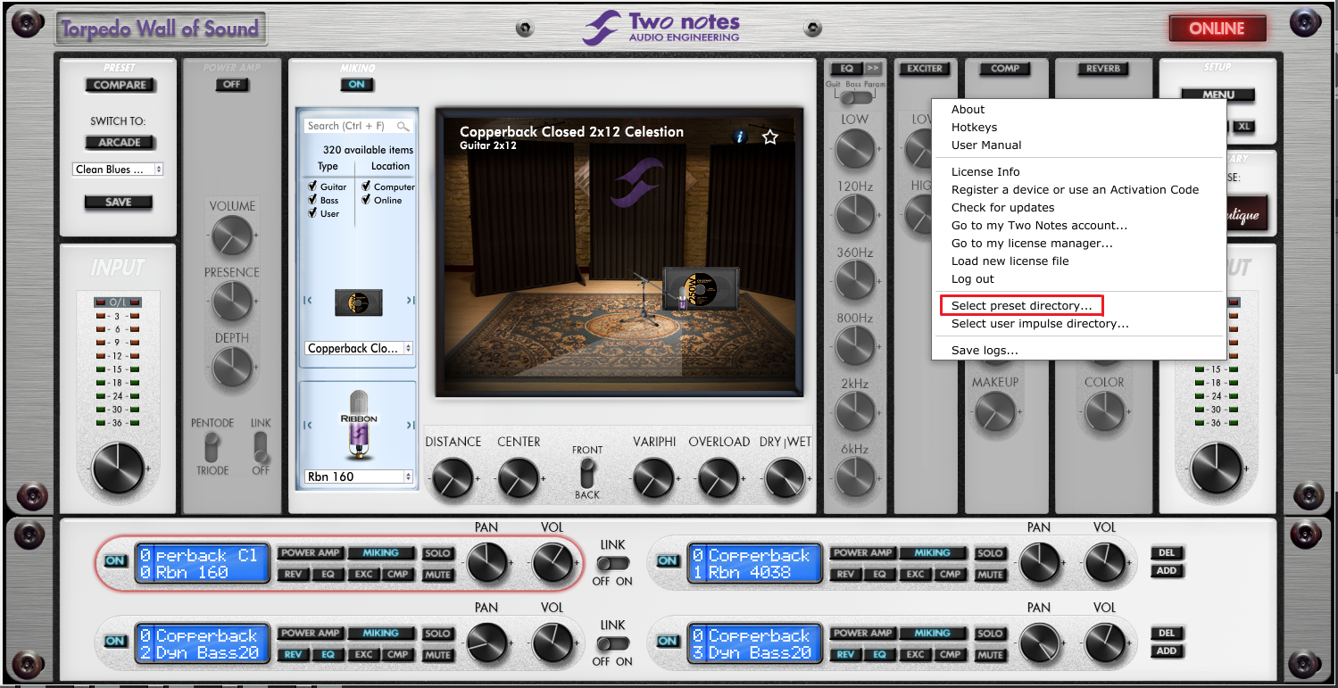Flip the Pentode/Triode switch
1338x688 pixels.
pyautogui.click(x=212, y=446)
